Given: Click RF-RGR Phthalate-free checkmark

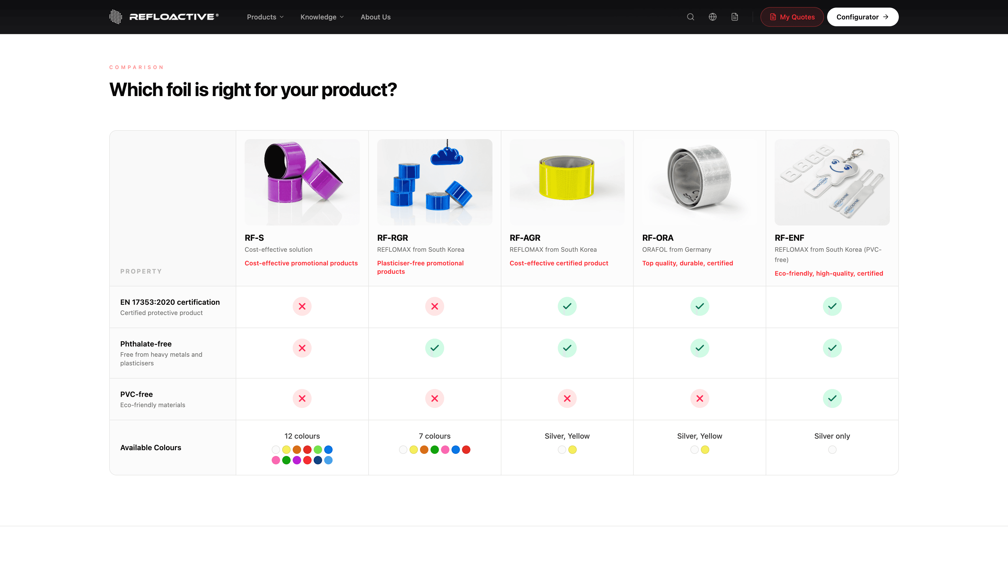Looking at the screenshot, I should click(434, 348).
